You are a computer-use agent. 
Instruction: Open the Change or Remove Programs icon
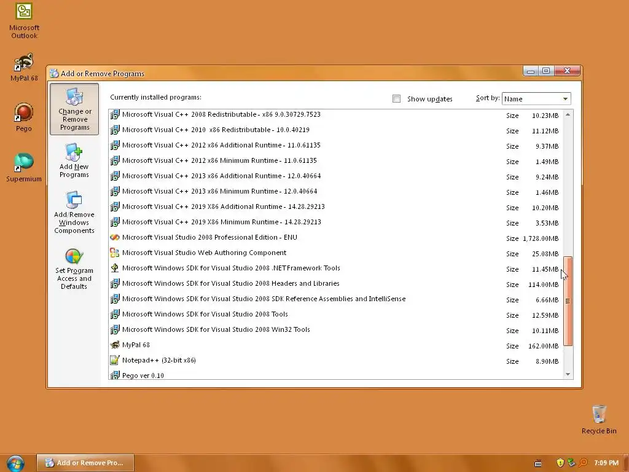tap(74, 109)
